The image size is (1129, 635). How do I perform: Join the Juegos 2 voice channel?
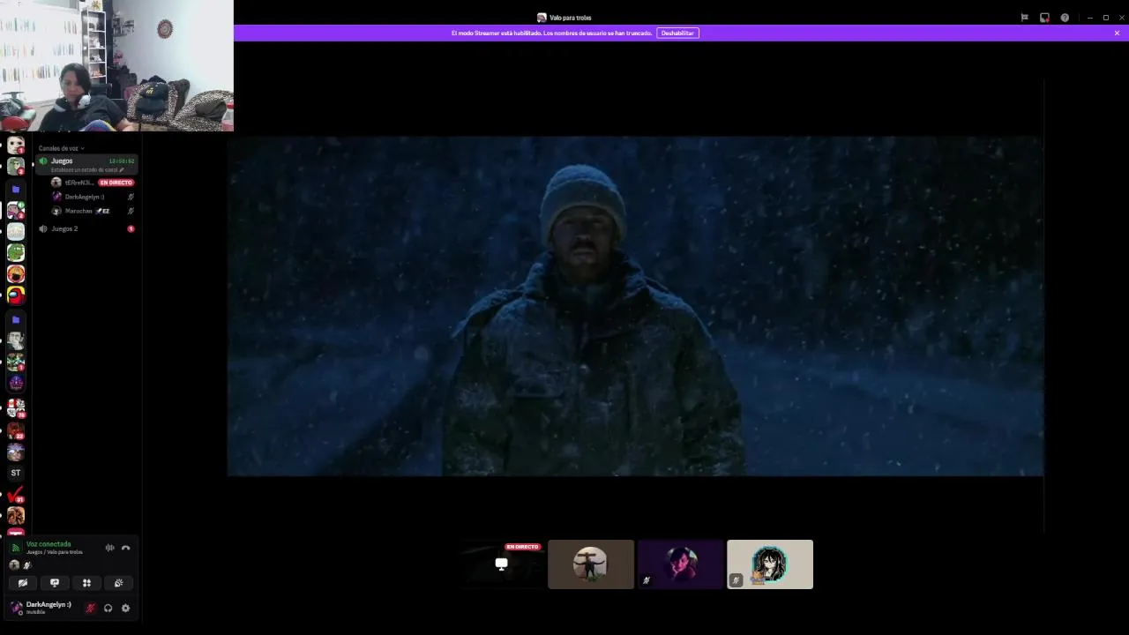tap(86, 228)
